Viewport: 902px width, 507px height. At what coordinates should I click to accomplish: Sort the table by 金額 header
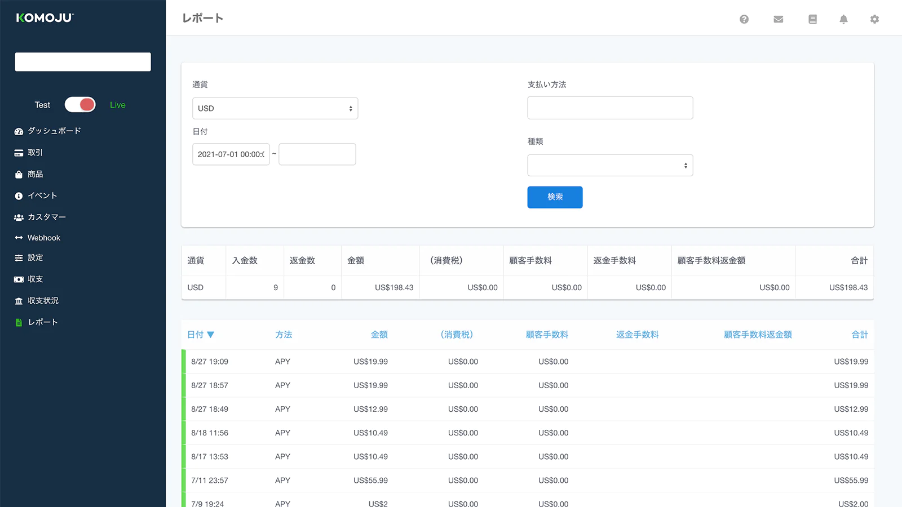(x=379, y=335)
